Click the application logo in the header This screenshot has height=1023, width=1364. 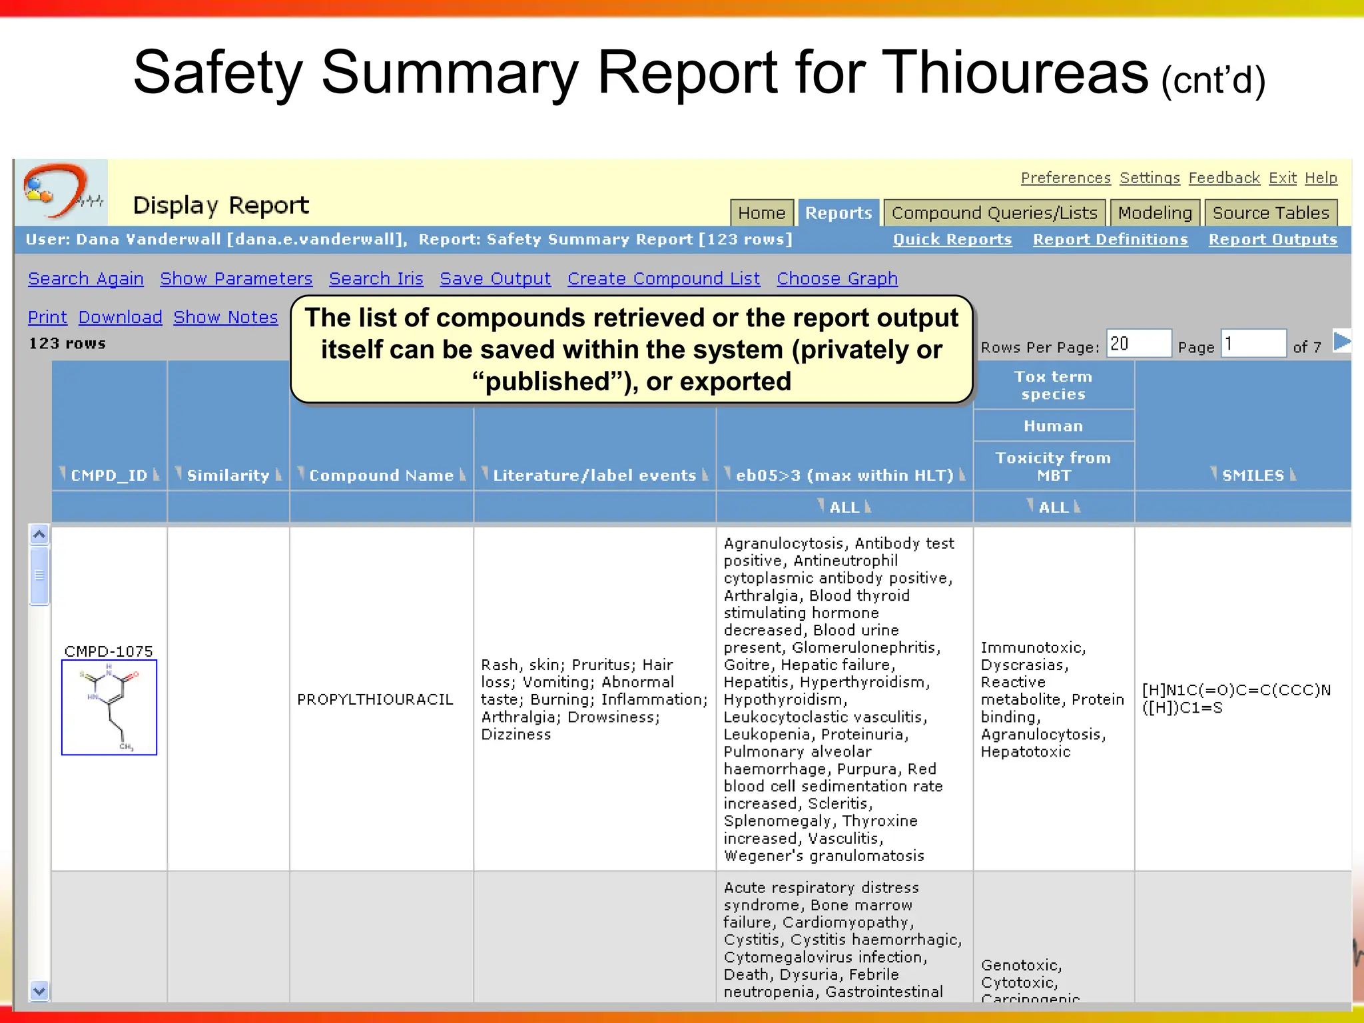point(61,192)
